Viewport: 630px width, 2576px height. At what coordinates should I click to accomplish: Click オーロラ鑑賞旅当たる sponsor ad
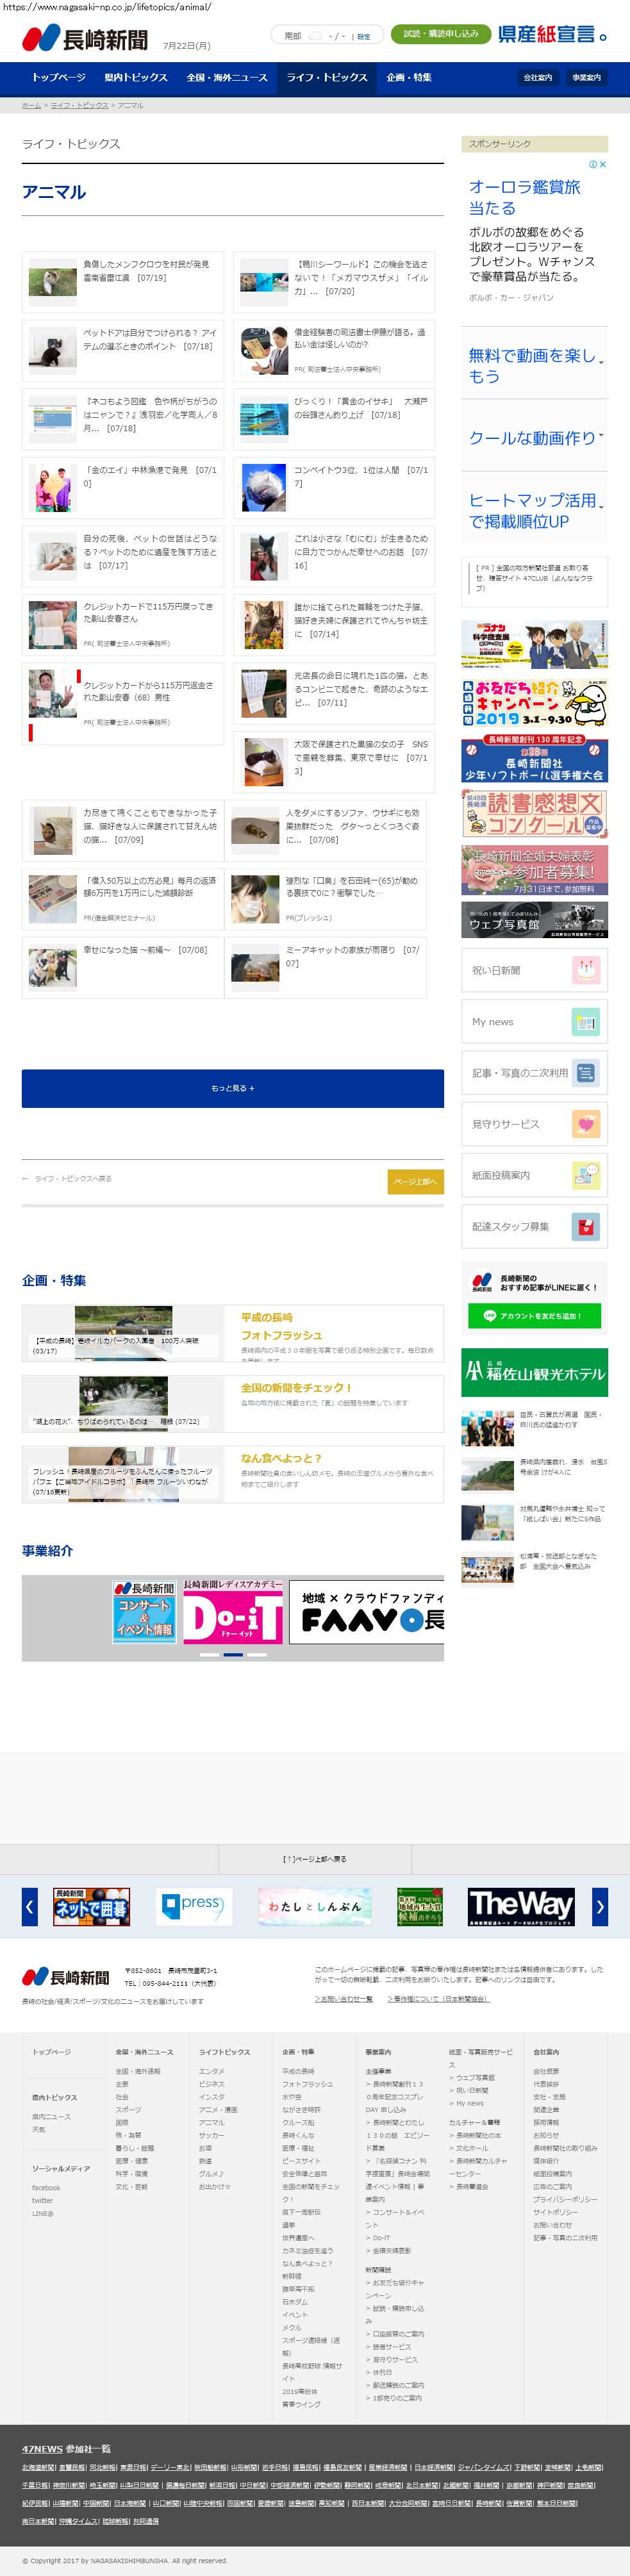(x=525, y=197)
